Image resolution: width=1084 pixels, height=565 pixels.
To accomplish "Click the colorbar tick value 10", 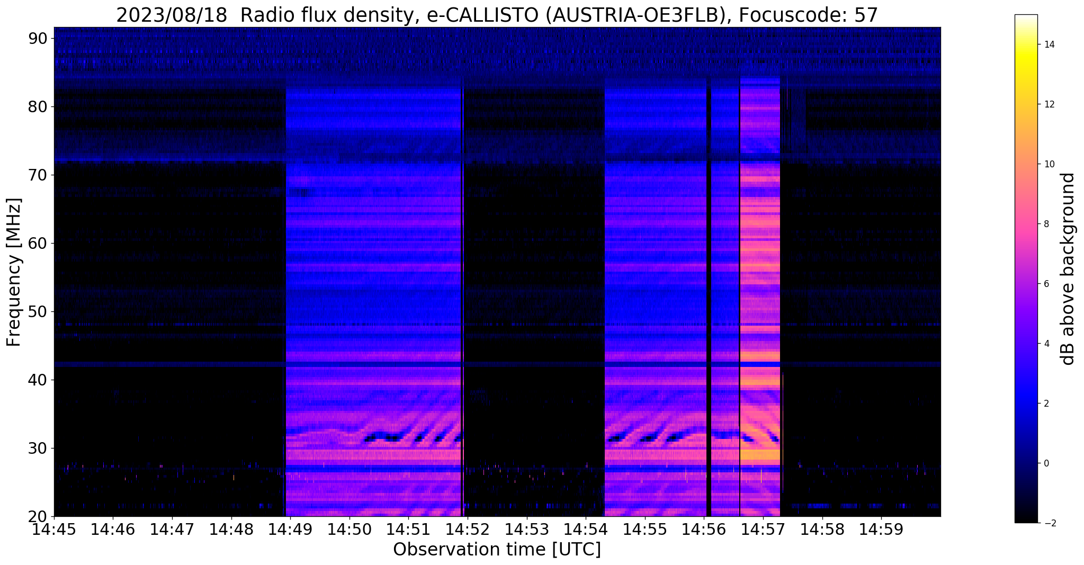I will click(x=1049, y=164).
